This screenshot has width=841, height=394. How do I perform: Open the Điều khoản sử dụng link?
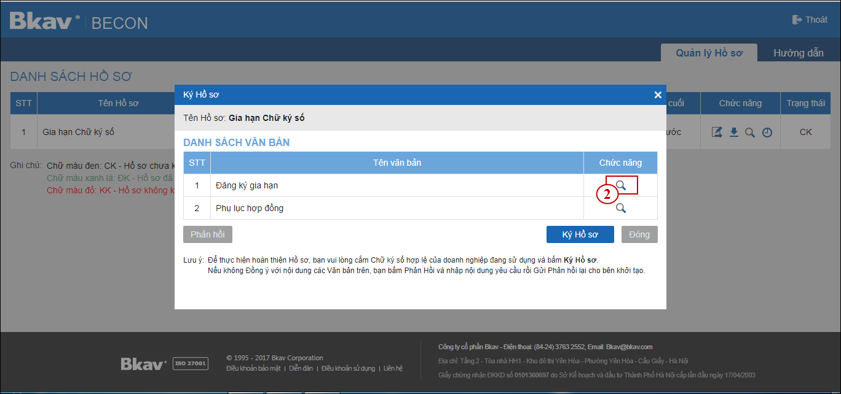click(x=348, y=368)
